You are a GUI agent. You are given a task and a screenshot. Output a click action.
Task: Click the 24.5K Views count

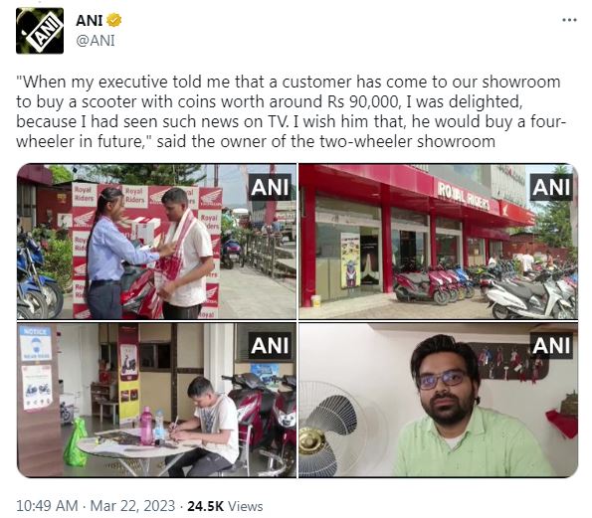pos(225,506)
